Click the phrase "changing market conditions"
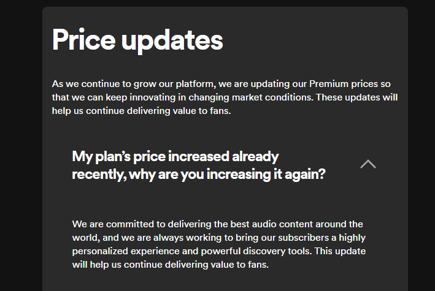This screenshot has width=435, height=291. click(207, 97)
